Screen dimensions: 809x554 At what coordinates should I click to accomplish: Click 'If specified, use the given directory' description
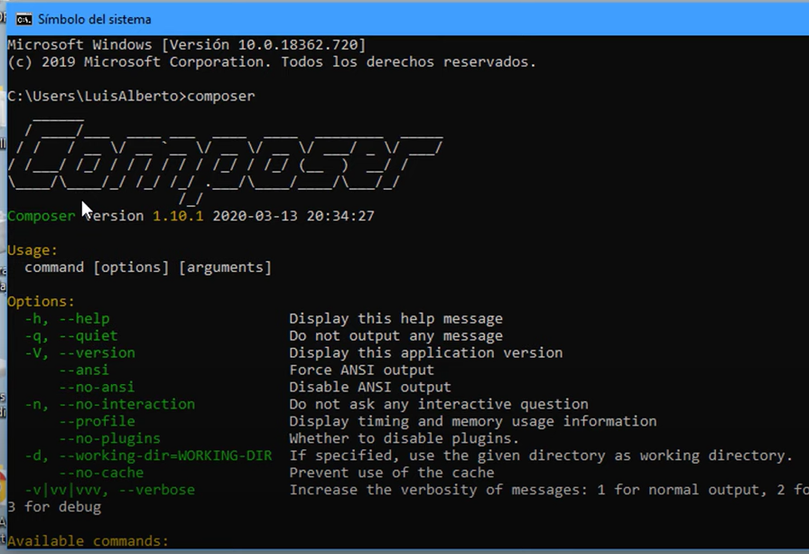click(541, 455)
